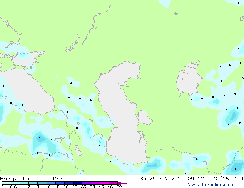Image resolution: width=244 pixels, height=188 pixels.
Task: Click the 'Su 29-03-2026' date text
Action: tap(162, 179)
